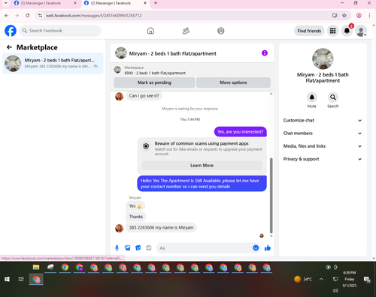Open the Facebook apps grid menu
376x297 pixels.
coord(332,31)
